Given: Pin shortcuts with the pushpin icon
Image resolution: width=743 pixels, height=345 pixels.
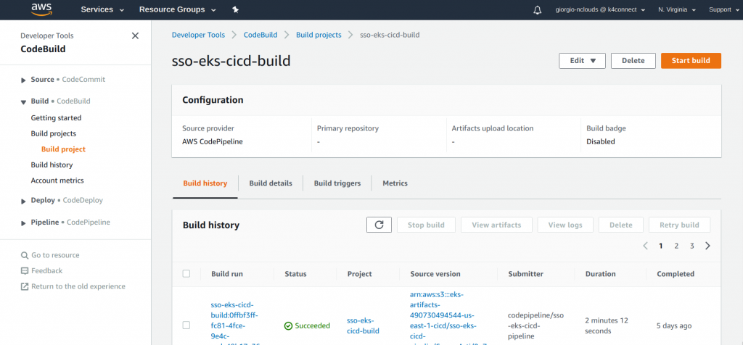Looking at the screenshot, I should tap(236, 9).
